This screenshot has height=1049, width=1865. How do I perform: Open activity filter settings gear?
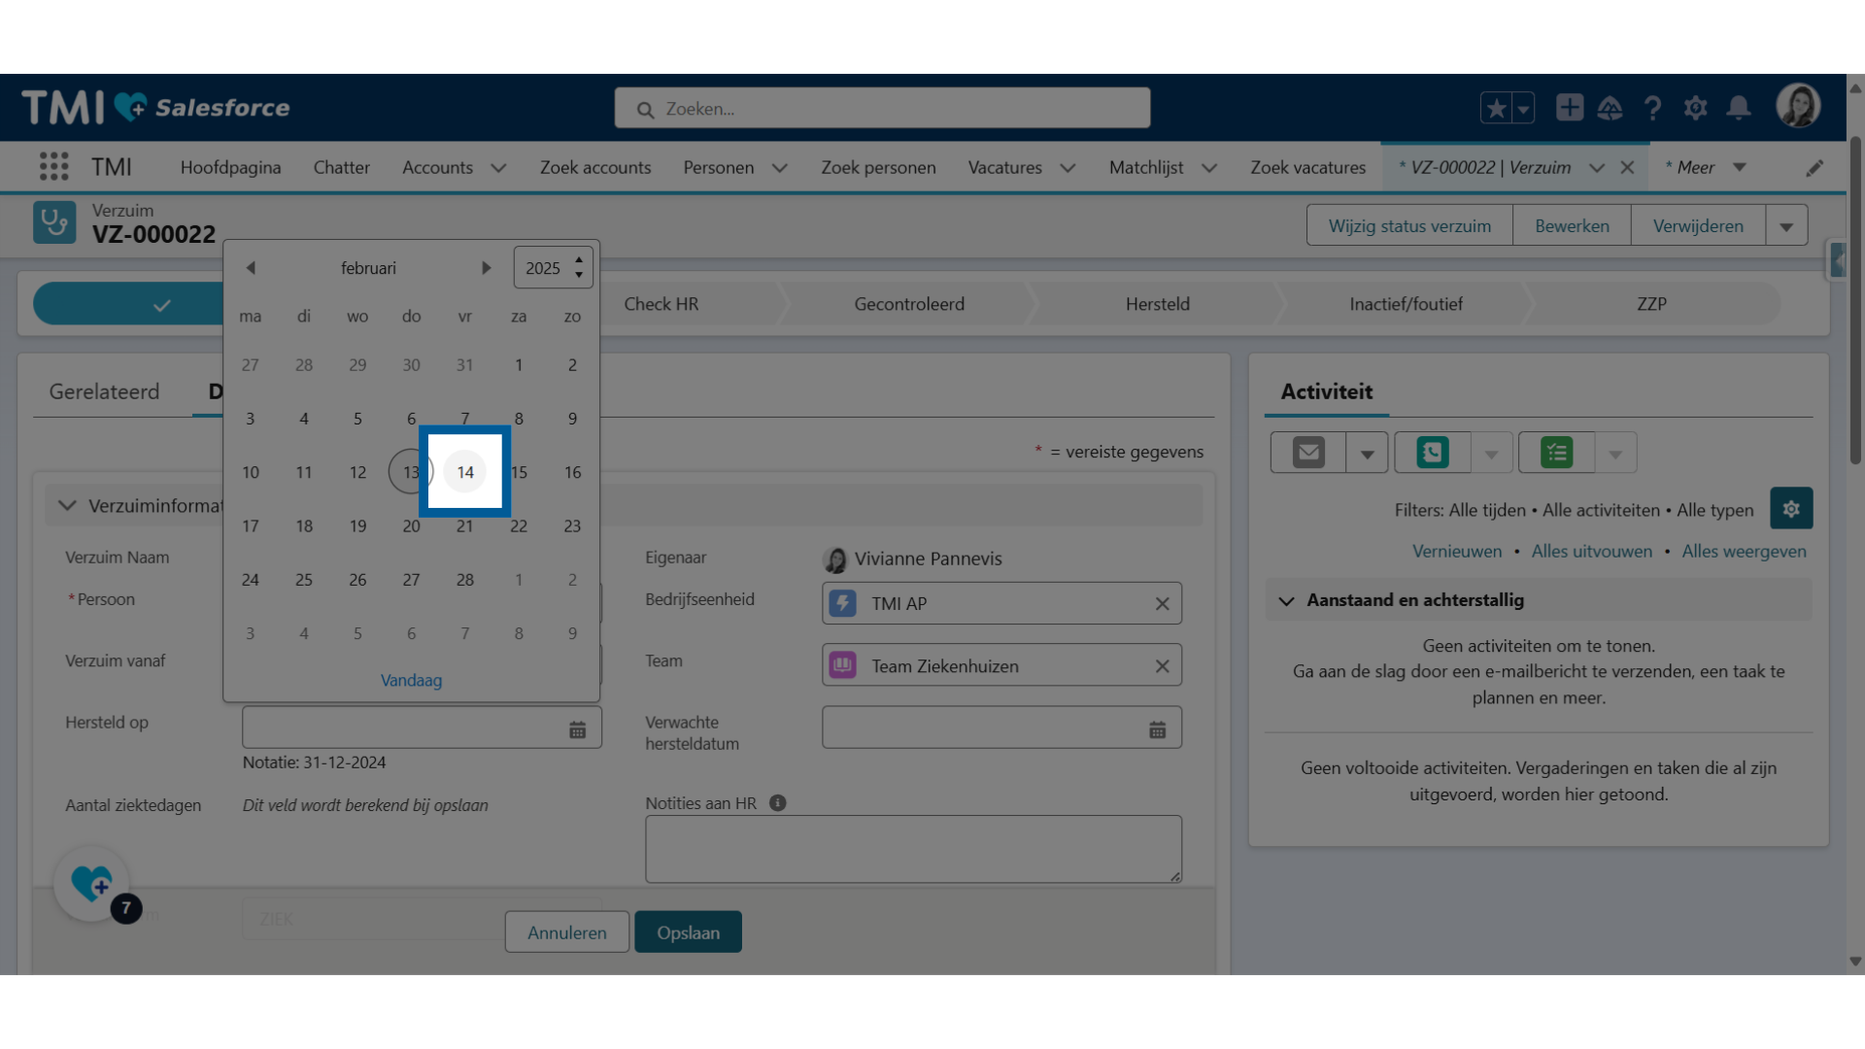[1790, 509]
